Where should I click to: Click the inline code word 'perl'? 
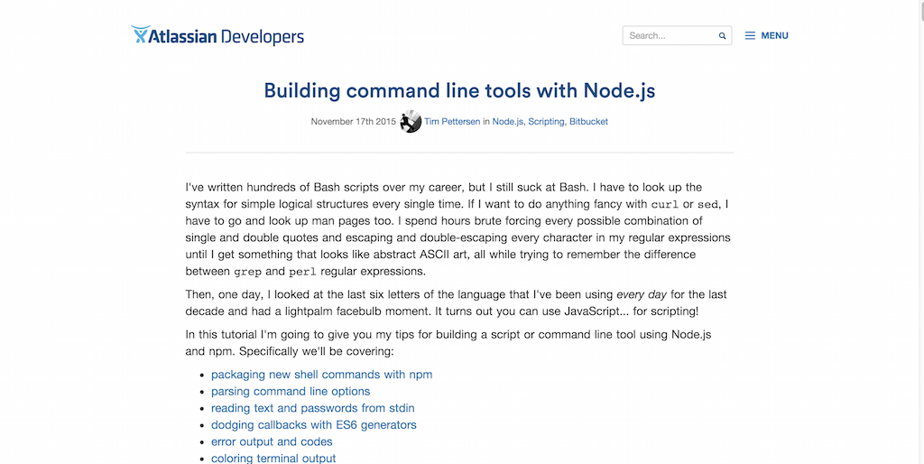(302, 272)
